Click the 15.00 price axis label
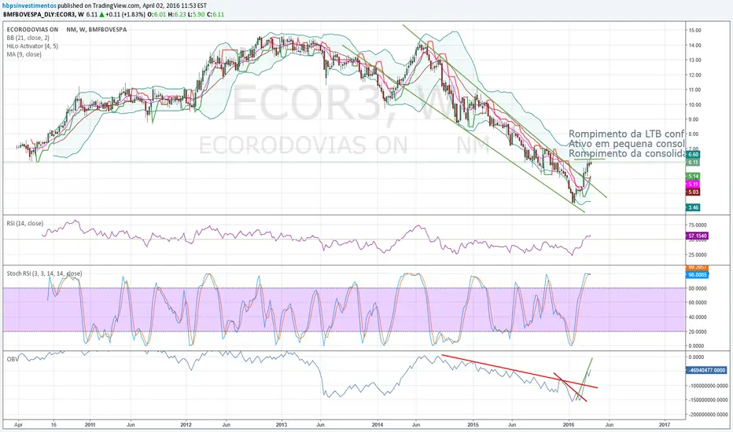The width and height of the screenshot is (733, 432). (x=694, y=31)
